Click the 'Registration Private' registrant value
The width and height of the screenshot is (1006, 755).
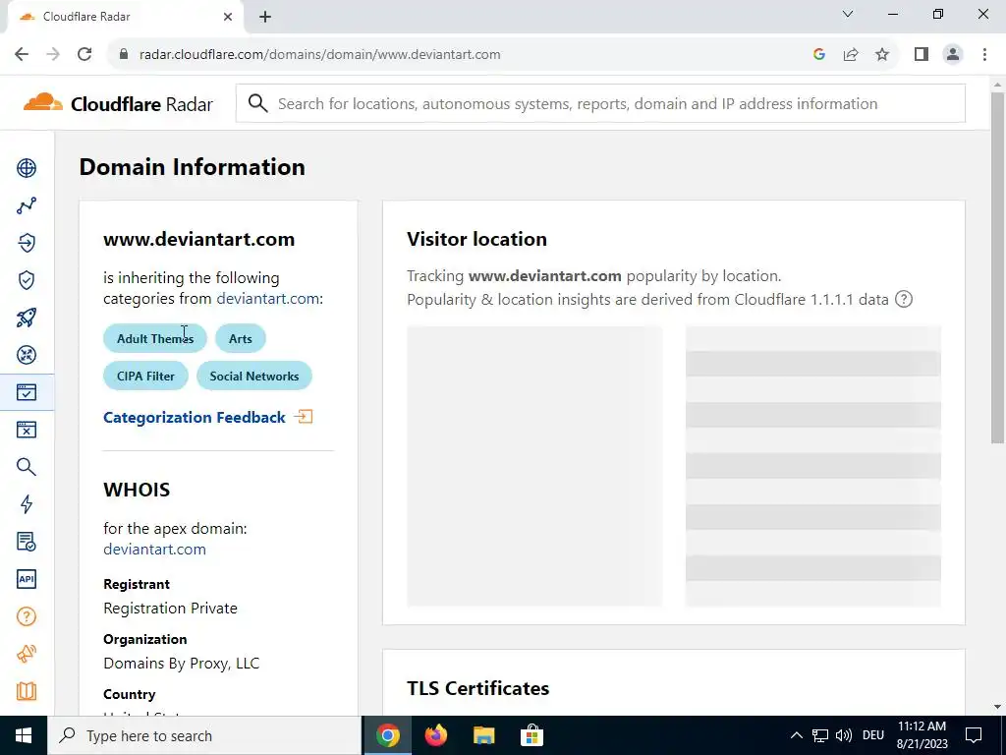170,608
